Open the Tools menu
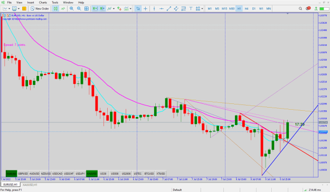The height and width of the screenshot is (192, 330). click(55, 3)
